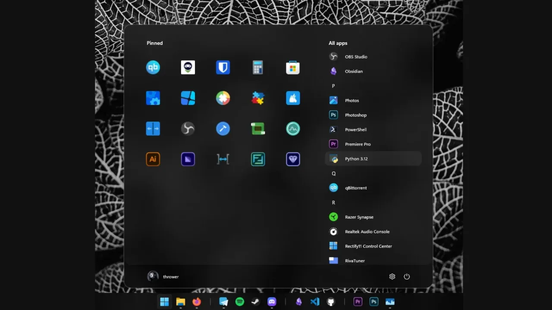Click the thrower user account
Image resolution: width=552 pixels, height=310 pixels.
point(163,276)
